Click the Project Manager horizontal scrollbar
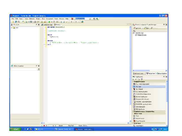The width and height of the screenshot is (182, 136). [150, 71]
